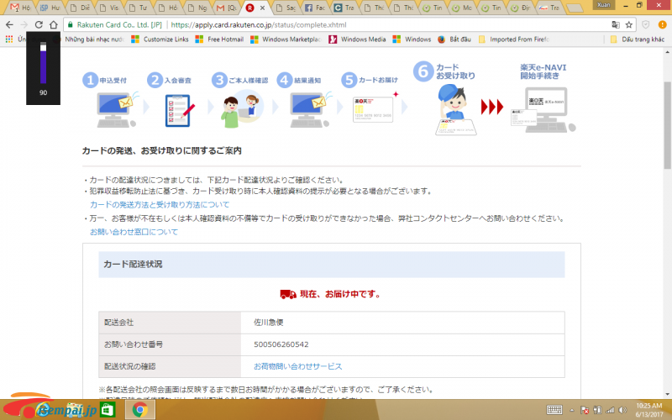Switch to the first Gmail tab
The image size is (672, 420).
pyautogui.click(x=19, y=8)
